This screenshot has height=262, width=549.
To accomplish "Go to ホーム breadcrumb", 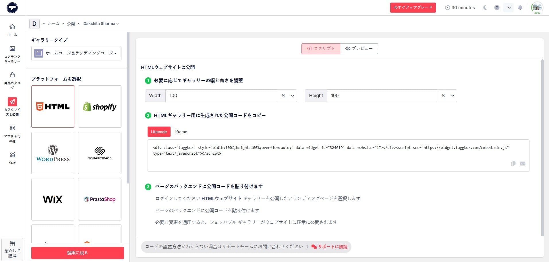I will pos(53,24).
